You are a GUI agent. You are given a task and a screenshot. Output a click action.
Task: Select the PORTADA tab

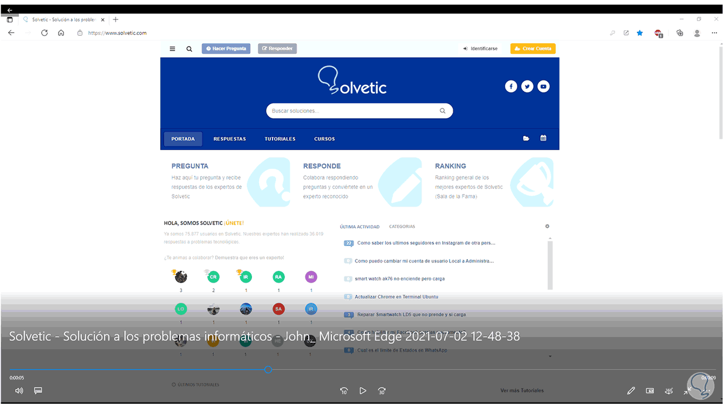pyautogui.click(x=183, y=139)
